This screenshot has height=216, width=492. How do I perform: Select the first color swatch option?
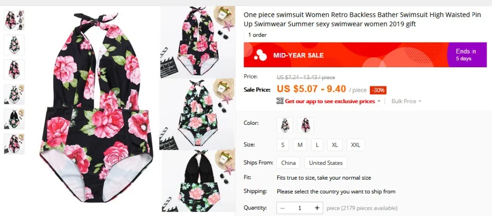(x=285, y=125)
